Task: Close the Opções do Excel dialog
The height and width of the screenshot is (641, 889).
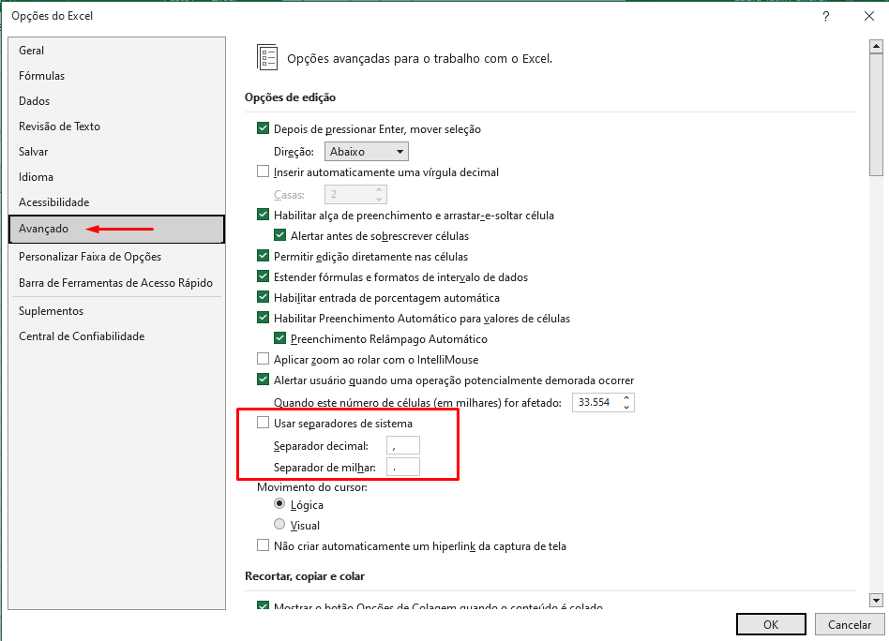Action: (869, 17)
